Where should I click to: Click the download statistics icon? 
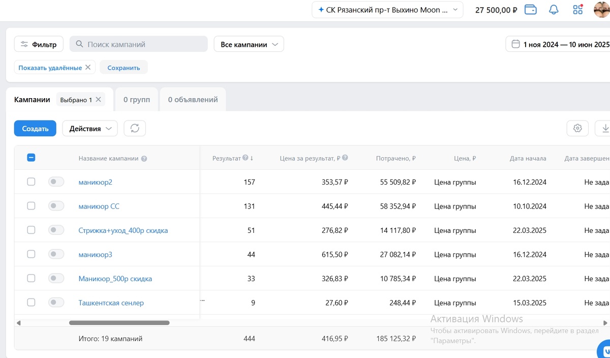click(605, 129)
